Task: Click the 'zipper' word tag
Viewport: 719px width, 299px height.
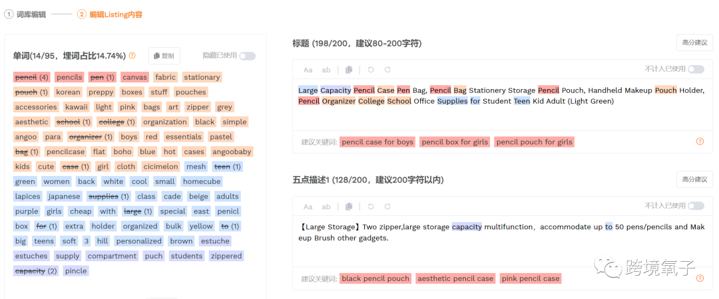Action: (197, 107)
